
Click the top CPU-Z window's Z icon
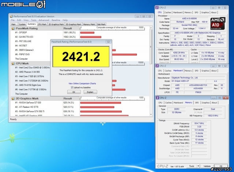click(157, 8)
